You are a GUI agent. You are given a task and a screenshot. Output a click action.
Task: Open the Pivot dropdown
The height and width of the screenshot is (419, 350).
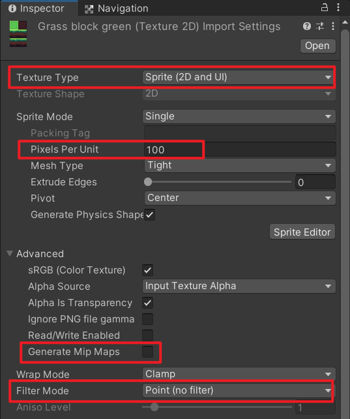tap(240, 198)
